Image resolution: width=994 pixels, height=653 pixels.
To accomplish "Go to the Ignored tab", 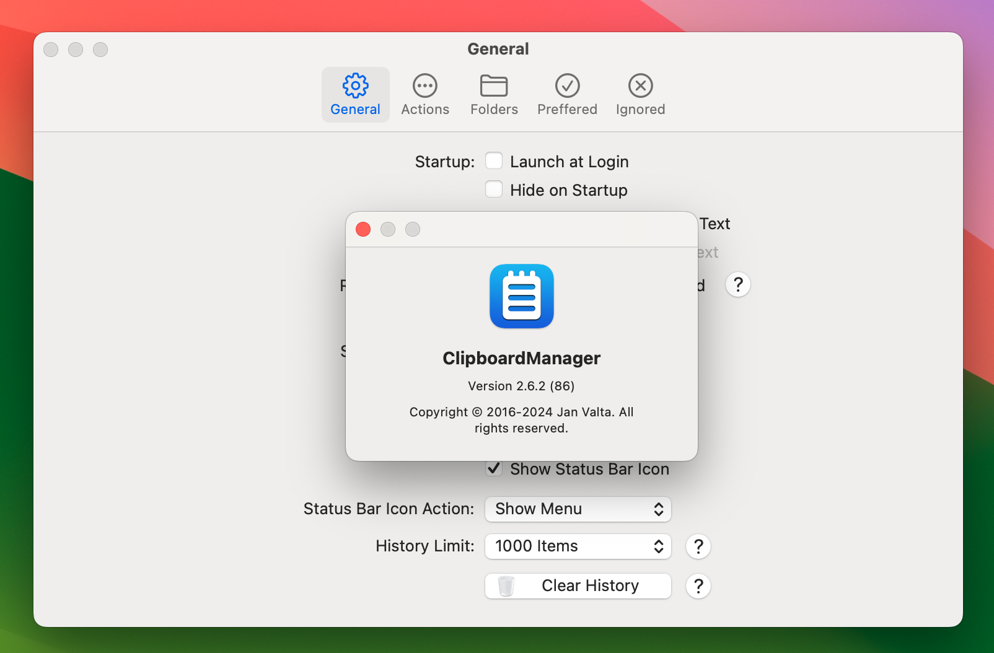I will click(640, 95).
